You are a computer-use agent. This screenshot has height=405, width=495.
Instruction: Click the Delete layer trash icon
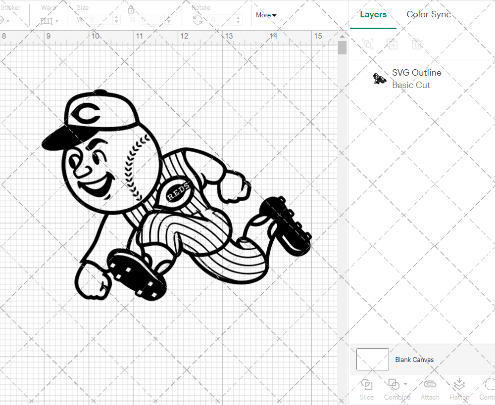417,44
